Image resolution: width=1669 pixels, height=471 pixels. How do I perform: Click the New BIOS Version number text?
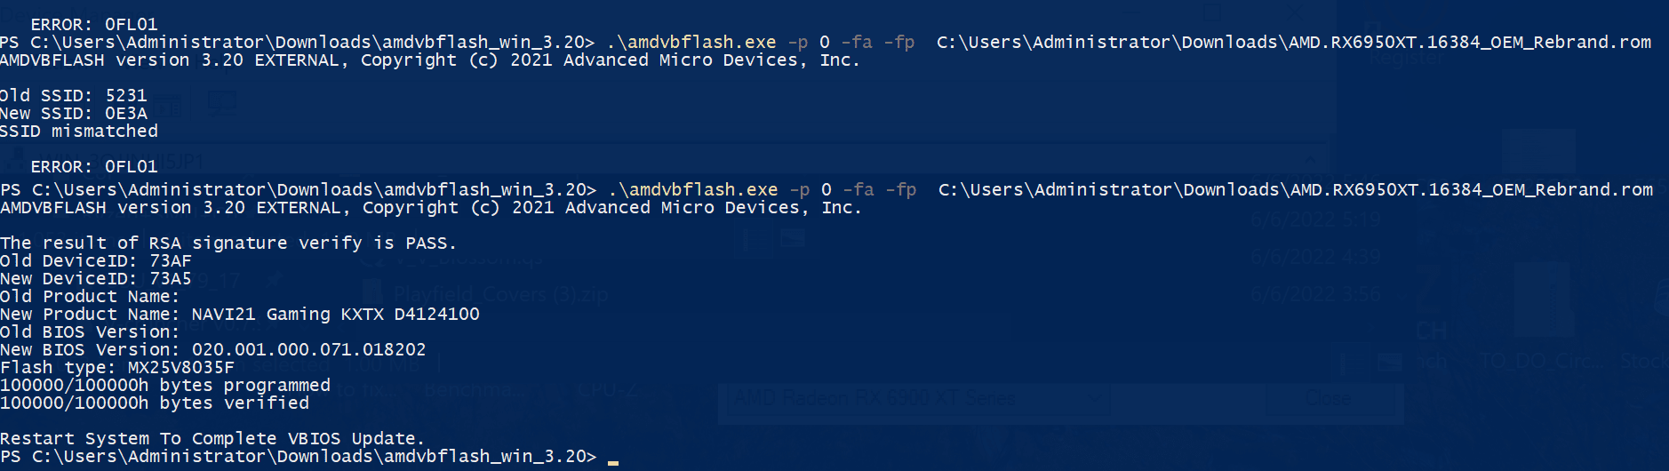tap(308, 349)
